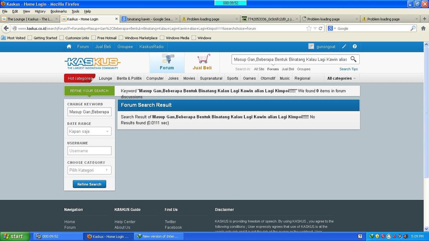Screen dimensions: 429x241
Task: Open the Getting Started bookmark
Action: pyautogui.click(x=43, y=38)
